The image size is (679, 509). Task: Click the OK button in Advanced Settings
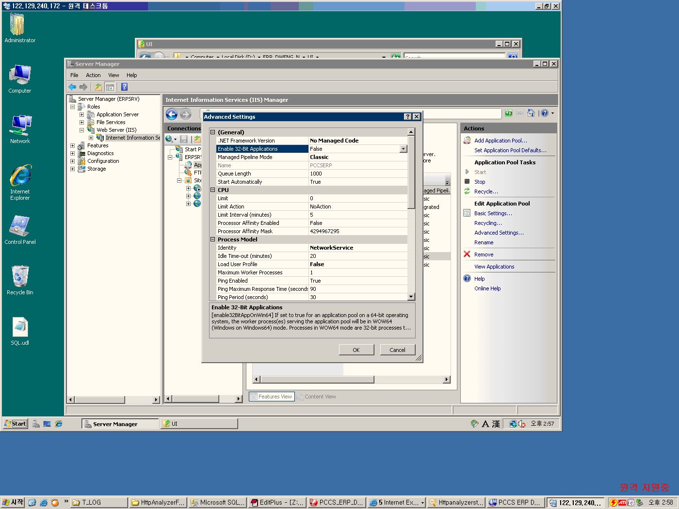(x=356, y=350)
